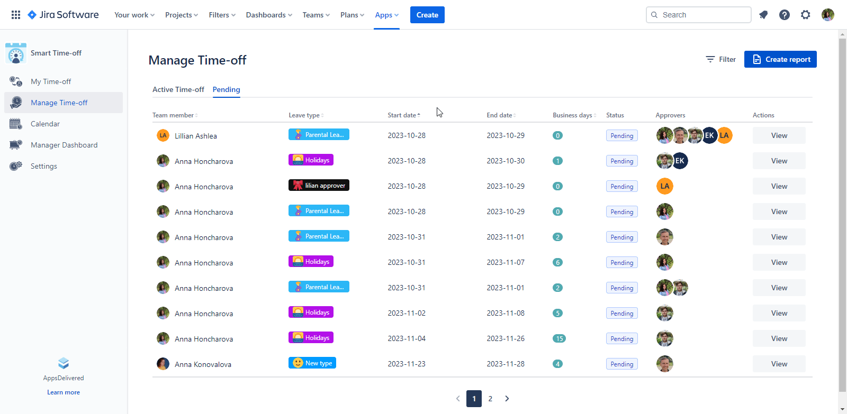The width and height of the screenshot is (847, 414).
Task: Open the help question mark icon
Action: coord(785,15)
